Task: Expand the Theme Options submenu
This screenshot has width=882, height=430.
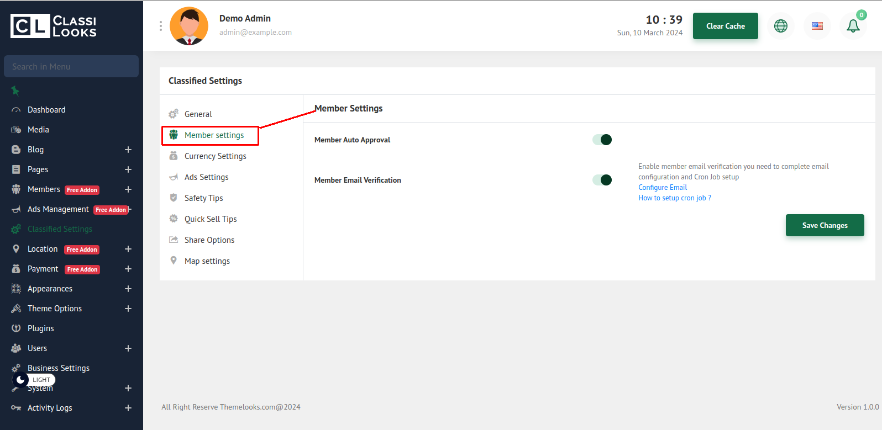Action: 128,309
